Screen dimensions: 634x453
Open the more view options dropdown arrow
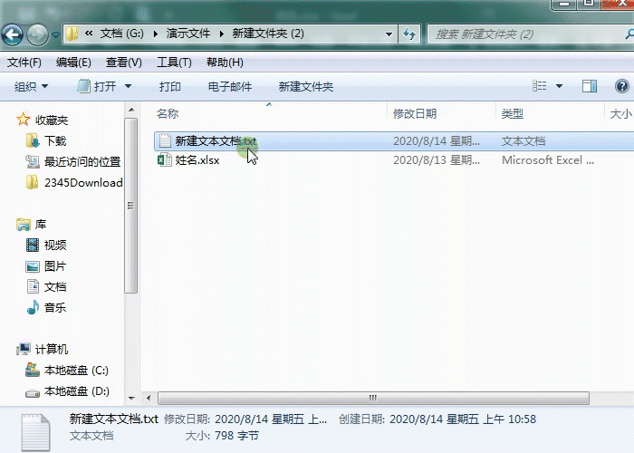[x=559, y=86]
